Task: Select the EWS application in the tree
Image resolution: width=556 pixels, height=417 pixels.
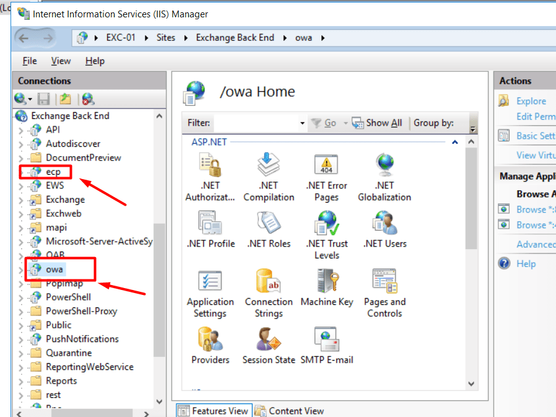Action: pos(54,185)
